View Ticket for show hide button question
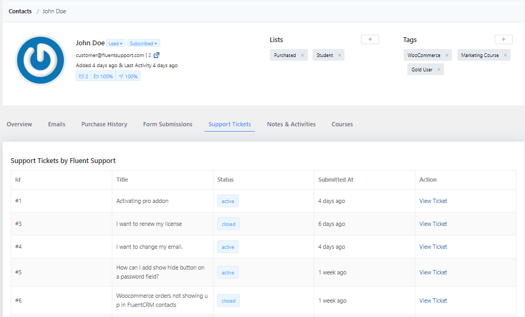Image resolution: width=525 pixels, height=317 pixels. 433,272
